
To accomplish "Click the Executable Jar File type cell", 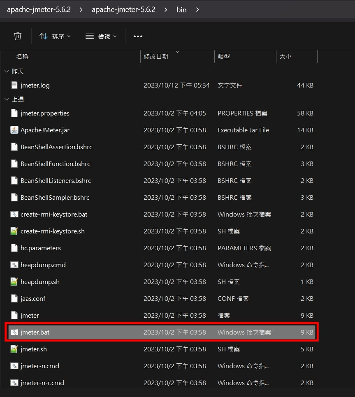I will [243, 130].
